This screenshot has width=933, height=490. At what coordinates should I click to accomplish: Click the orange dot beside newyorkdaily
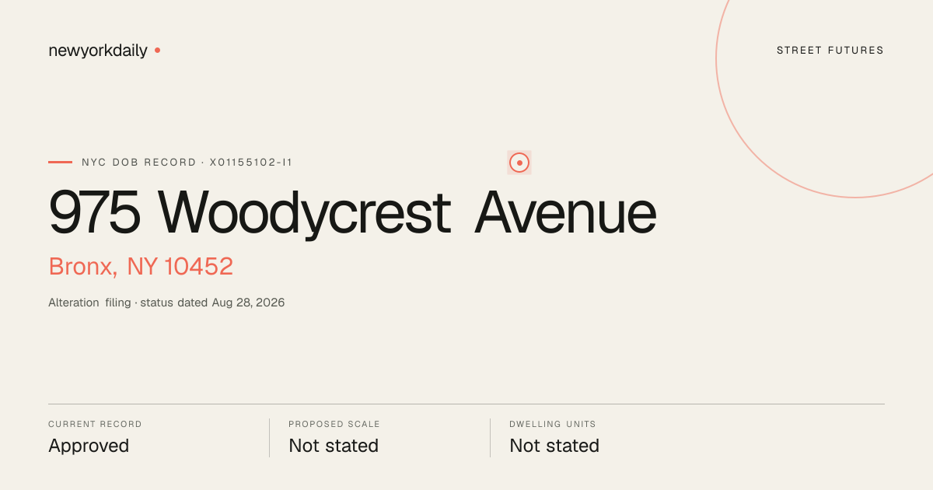[x=157, y=50]
